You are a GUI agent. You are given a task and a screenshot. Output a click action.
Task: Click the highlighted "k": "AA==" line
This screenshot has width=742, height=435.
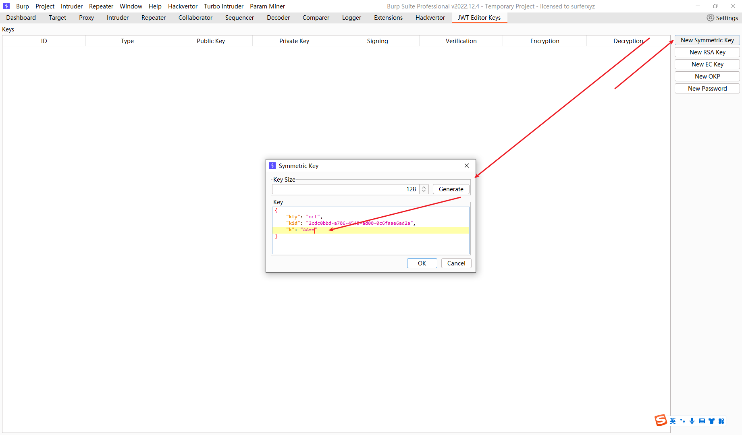pos(370,230)
